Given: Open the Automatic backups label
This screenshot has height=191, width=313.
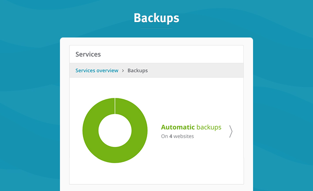Looking at the screenshot, I should tap(191, 127).
